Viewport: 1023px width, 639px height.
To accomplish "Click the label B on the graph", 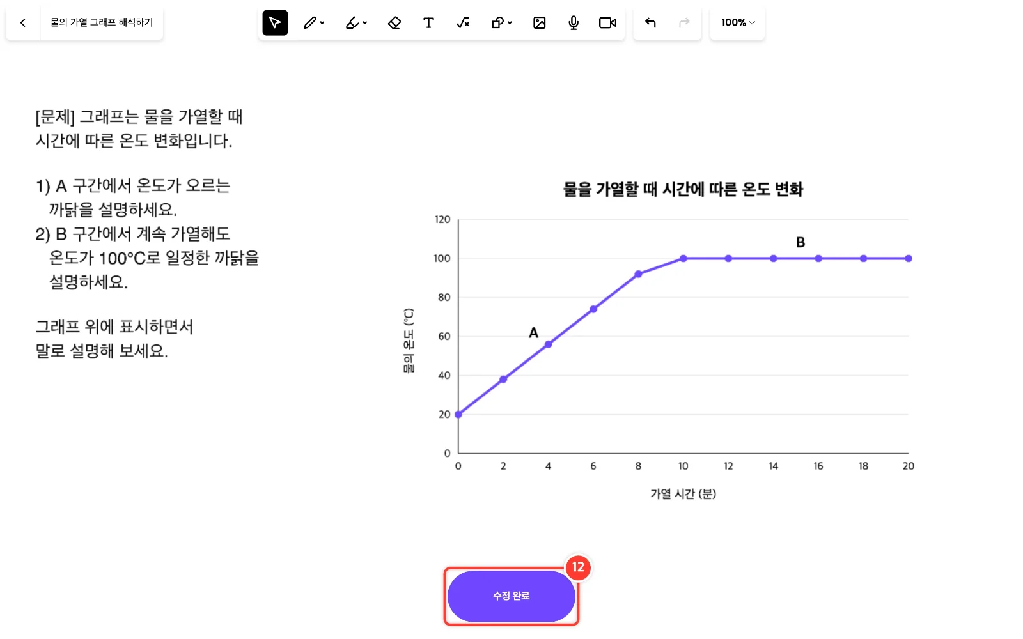I will pyautogui.click(x=800, y=243).
